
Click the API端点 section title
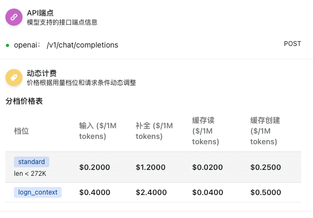pos(40,13)
